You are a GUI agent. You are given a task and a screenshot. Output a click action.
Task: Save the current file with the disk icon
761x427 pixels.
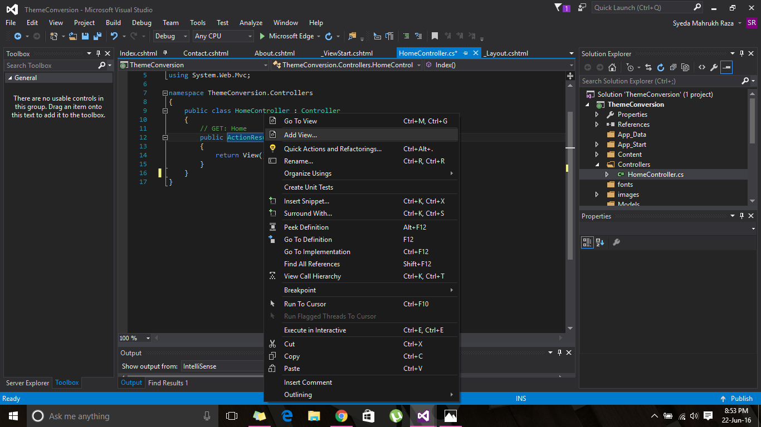[85, 36]
